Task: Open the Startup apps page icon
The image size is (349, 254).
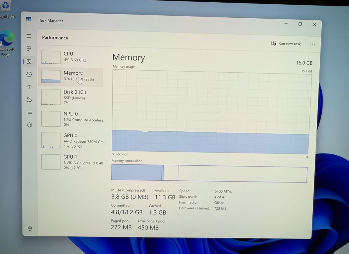Action: pos(29,87)
